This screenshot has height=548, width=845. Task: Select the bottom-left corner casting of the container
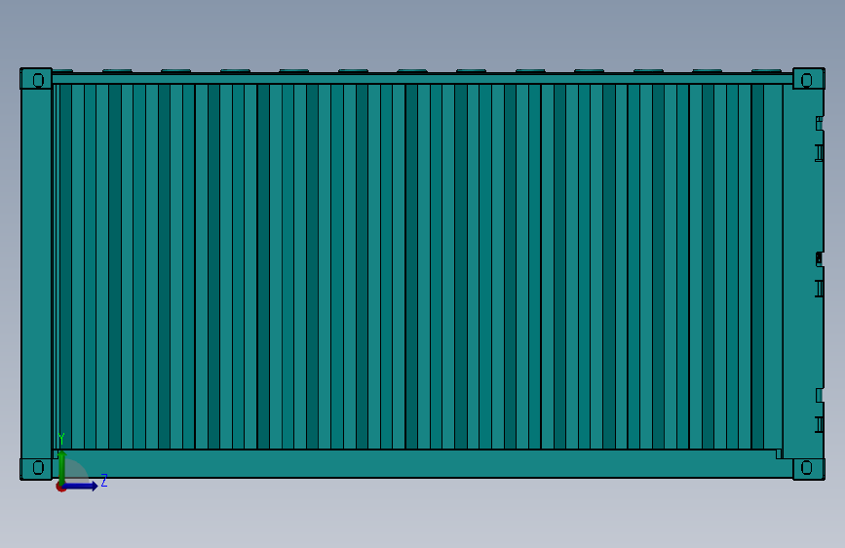point(36,469)
